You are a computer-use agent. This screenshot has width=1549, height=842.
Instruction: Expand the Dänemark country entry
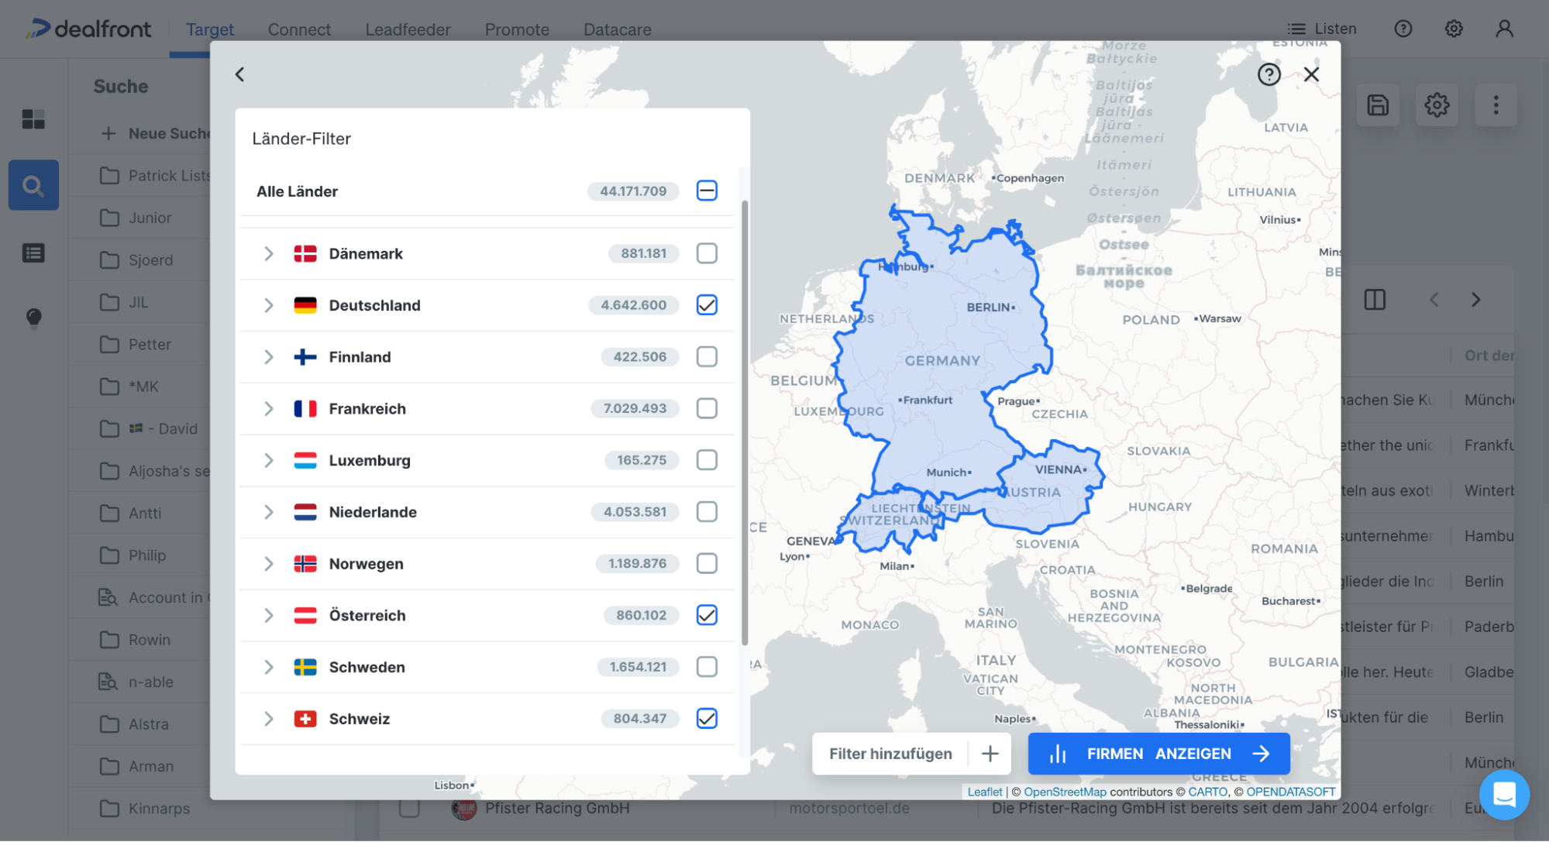[268, 253]
